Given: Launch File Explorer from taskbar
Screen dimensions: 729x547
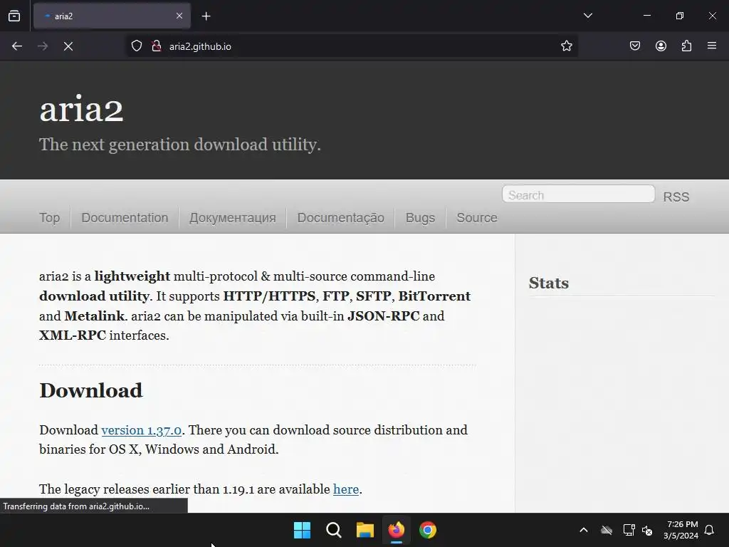Looking at the screenshot, I should (365, 530).
